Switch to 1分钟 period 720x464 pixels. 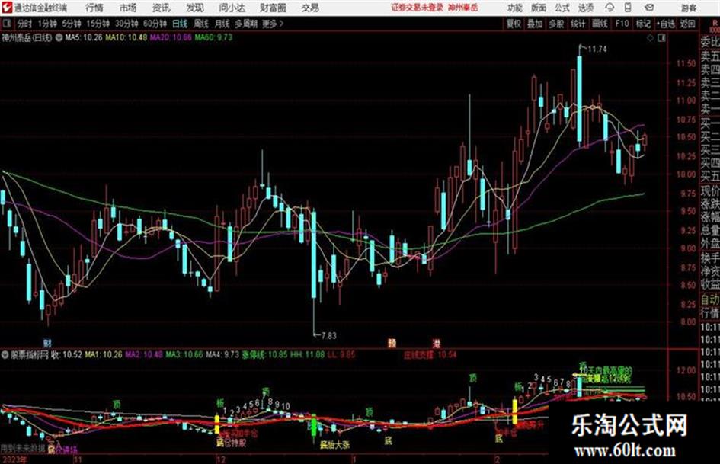[x=47, y=24]
